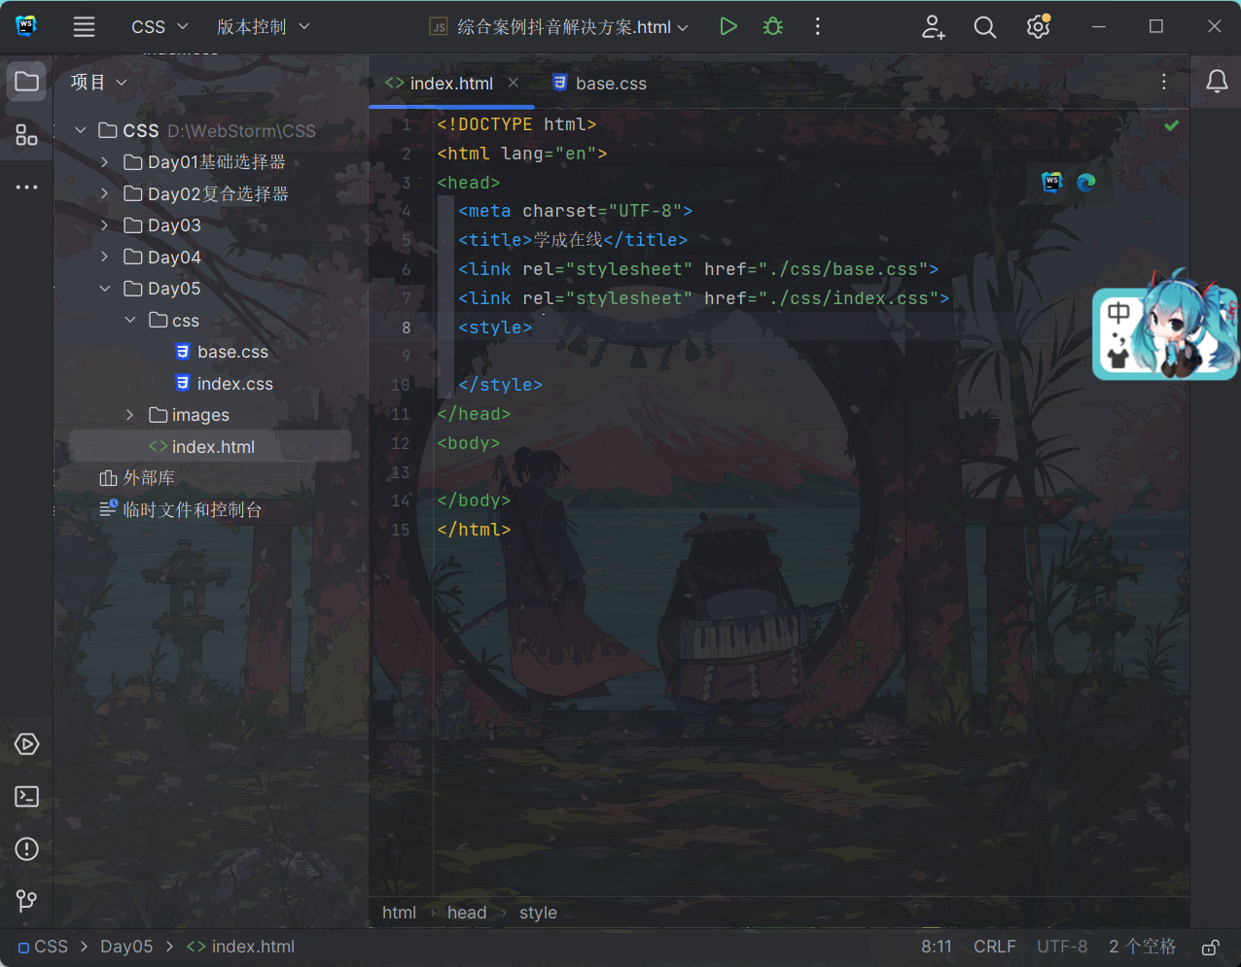This screenshot has width=1241, height=967.
Task: Click the head breadcrumb in editor
Action: [x=467, y=913]
